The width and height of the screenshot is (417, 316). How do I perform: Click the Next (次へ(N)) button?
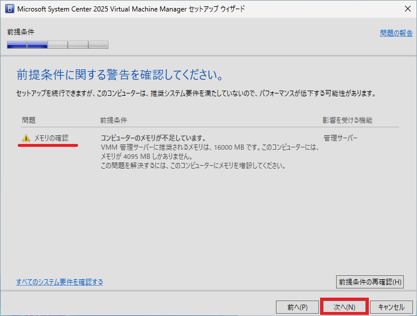point(344,307)
